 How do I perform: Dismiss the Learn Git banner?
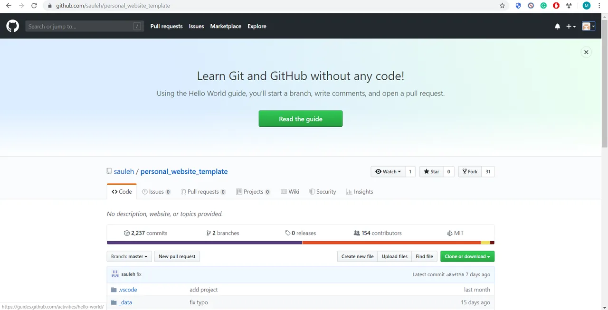coord(586,52)
